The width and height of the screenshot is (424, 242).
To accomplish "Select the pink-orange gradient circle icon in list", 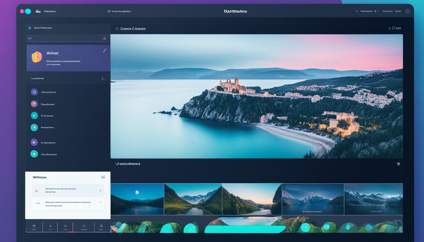I will pyautogui.click(x=34, y=104).
